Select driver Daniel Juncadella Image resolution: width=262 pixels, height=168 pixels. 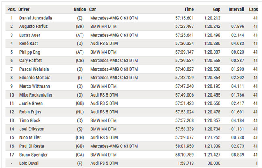35,18
